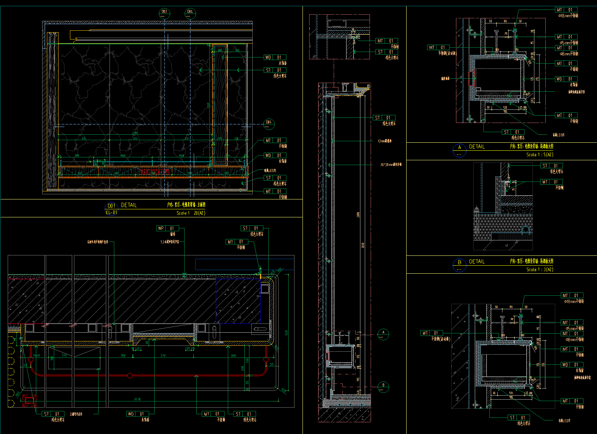Screen dimensions: 597x434
Task: Select the 590 dimension on the elevation
Action: pos(77,156)
